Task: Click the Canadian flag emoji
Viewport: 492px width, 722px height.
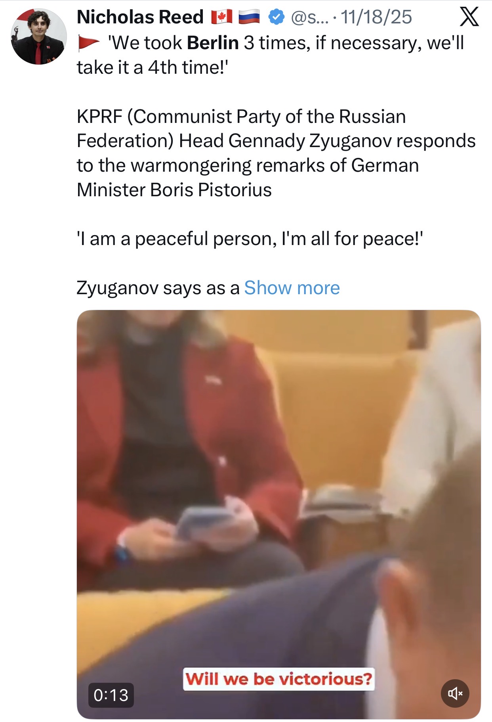Action: pos(221,17)
